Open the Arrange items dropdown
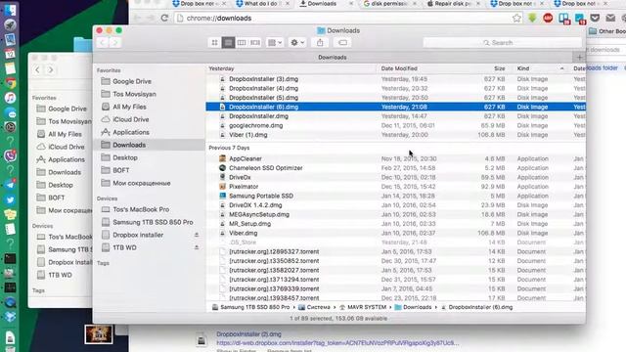Screen dimensions: 626x352 point(275,42)
